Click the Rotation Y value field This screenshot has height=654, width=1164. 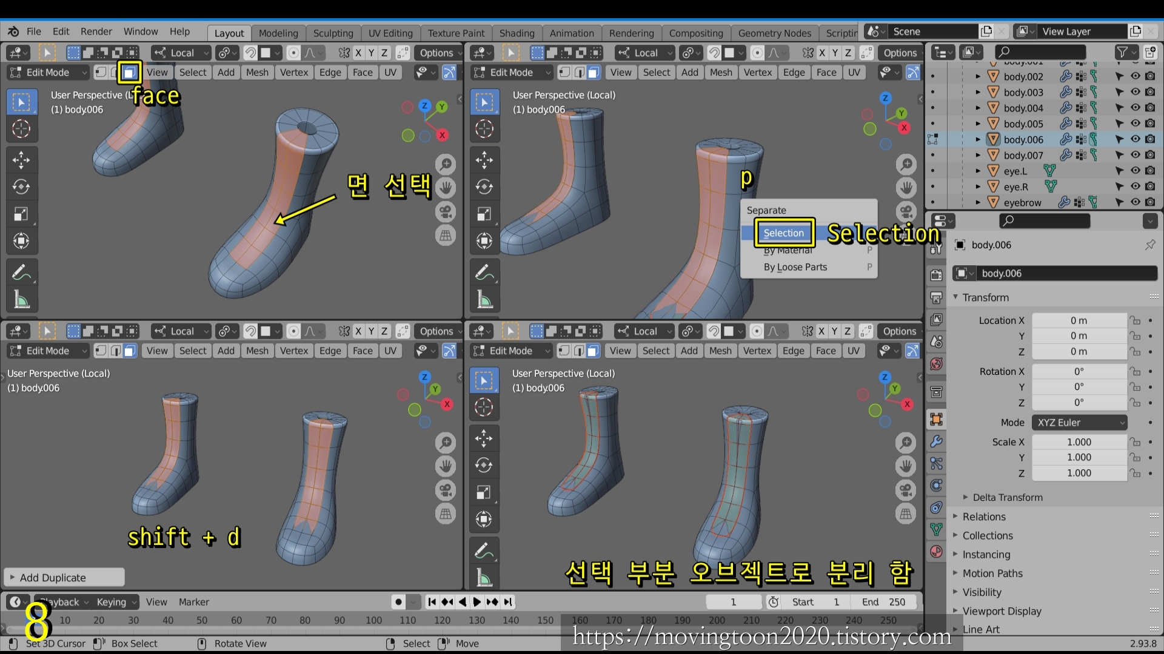coord(1080,387)
